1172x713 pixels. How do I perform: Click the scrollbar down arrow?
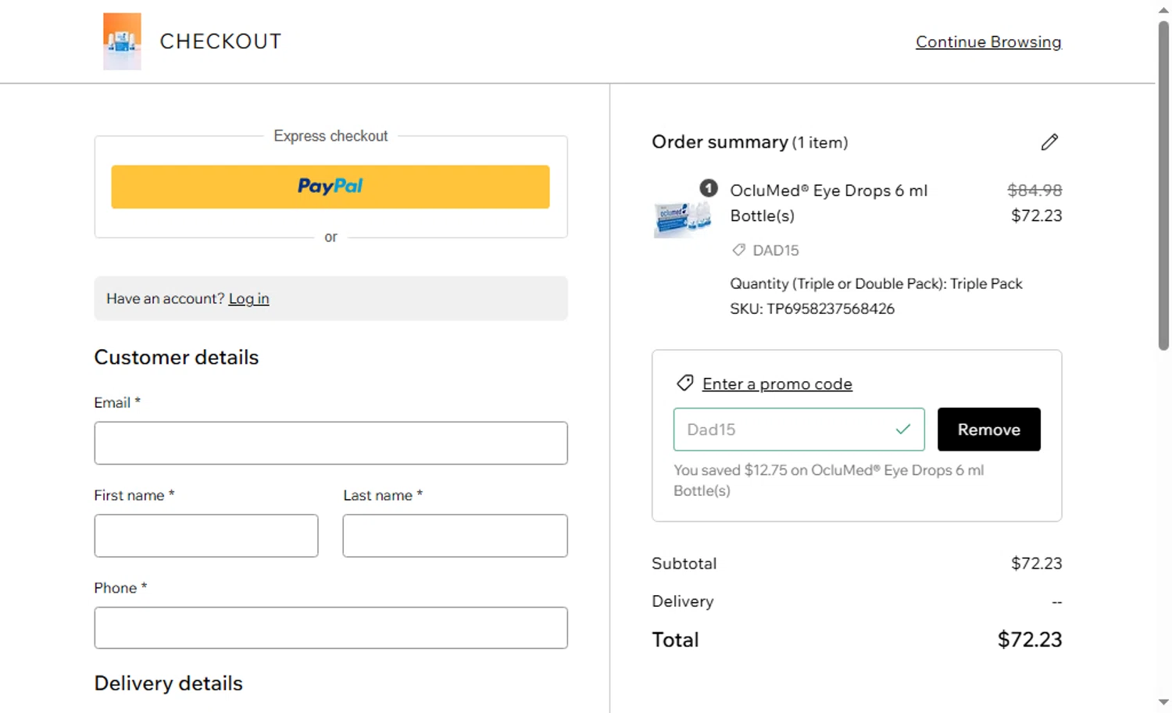[1163, 702]
